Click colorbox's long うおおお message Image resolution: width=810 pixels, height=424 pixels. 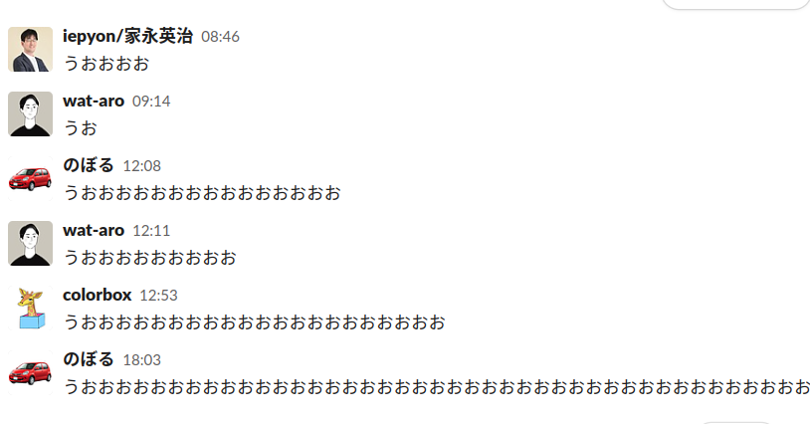(x=254, y=322)
